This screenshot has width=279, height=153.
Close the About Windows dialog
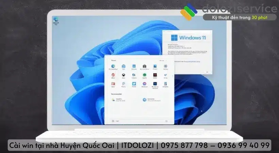[211, 32]
